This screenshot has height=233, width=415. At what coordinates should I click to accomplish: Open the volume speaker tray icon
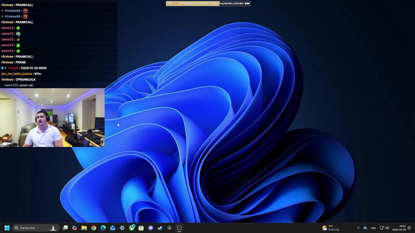pyautogui.click(x=387, y=228)
